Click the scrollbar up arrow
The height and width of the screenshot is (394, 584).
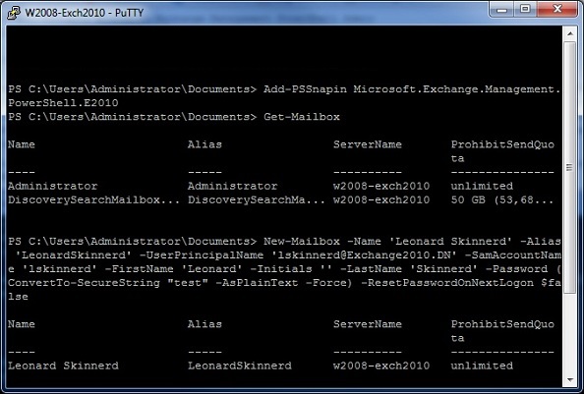point(570,33)
